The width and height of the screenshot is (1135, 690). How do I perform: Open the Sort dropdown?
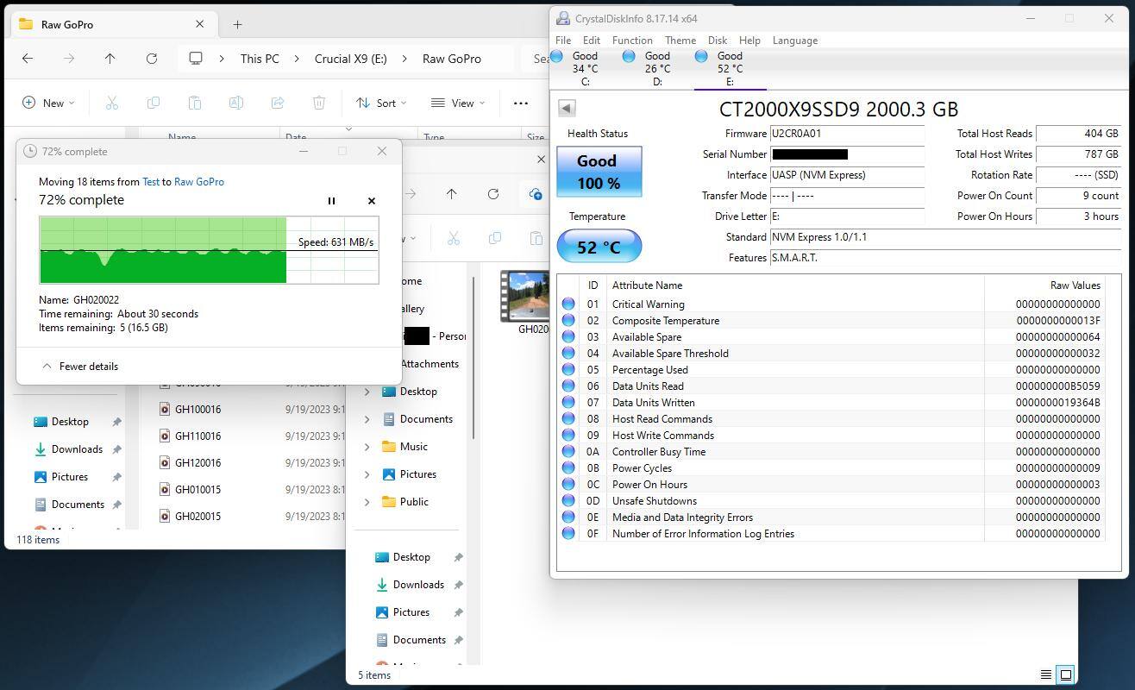(x=381, y=103)
